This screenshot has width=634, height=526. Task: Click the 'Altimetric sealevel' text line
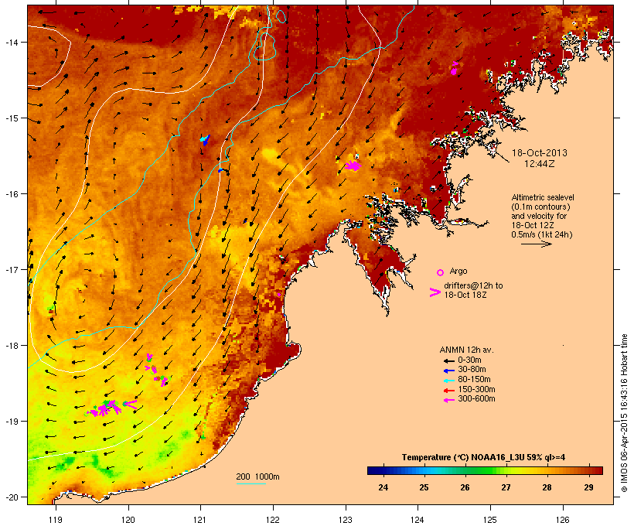pyautogui.click(x=543, y=197)
